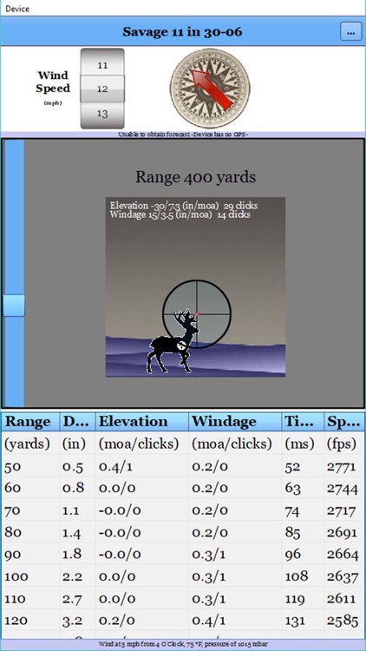Click the Elevation column header
Screen dimensions: 366x651
click(x=142, y=422)
